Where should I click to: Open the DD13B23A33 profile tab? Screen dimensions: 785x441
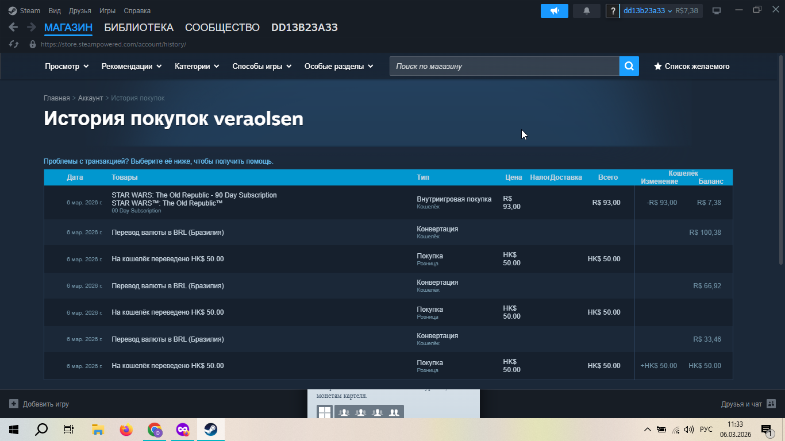coord(305,28)
